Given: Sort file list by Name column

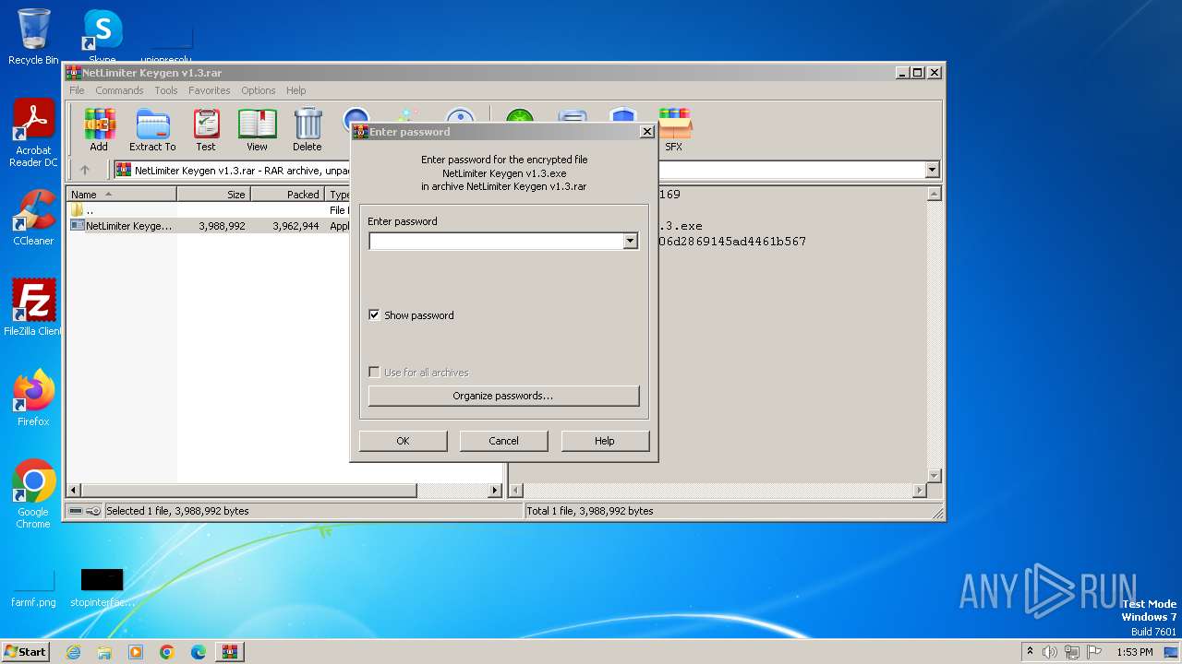Looking at the screenshot, I should point(122,195).
